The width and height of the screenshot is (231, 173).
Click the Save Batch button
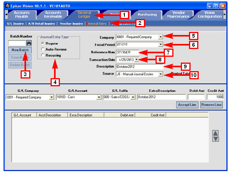click(x=20, y=58)
